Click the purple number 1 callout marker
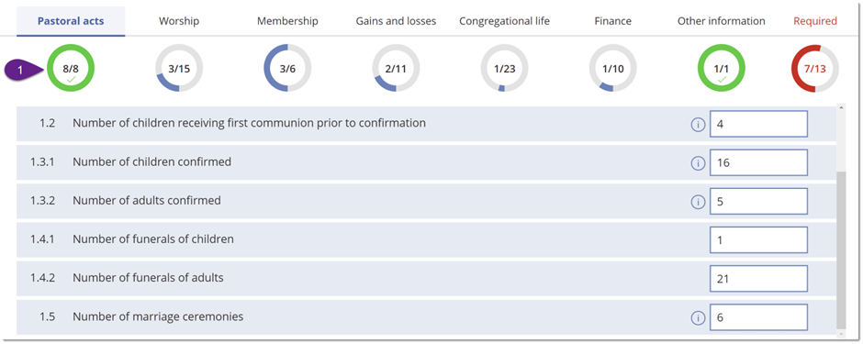The height and width of the screenshot is (344, 863). tap(23, 70)
